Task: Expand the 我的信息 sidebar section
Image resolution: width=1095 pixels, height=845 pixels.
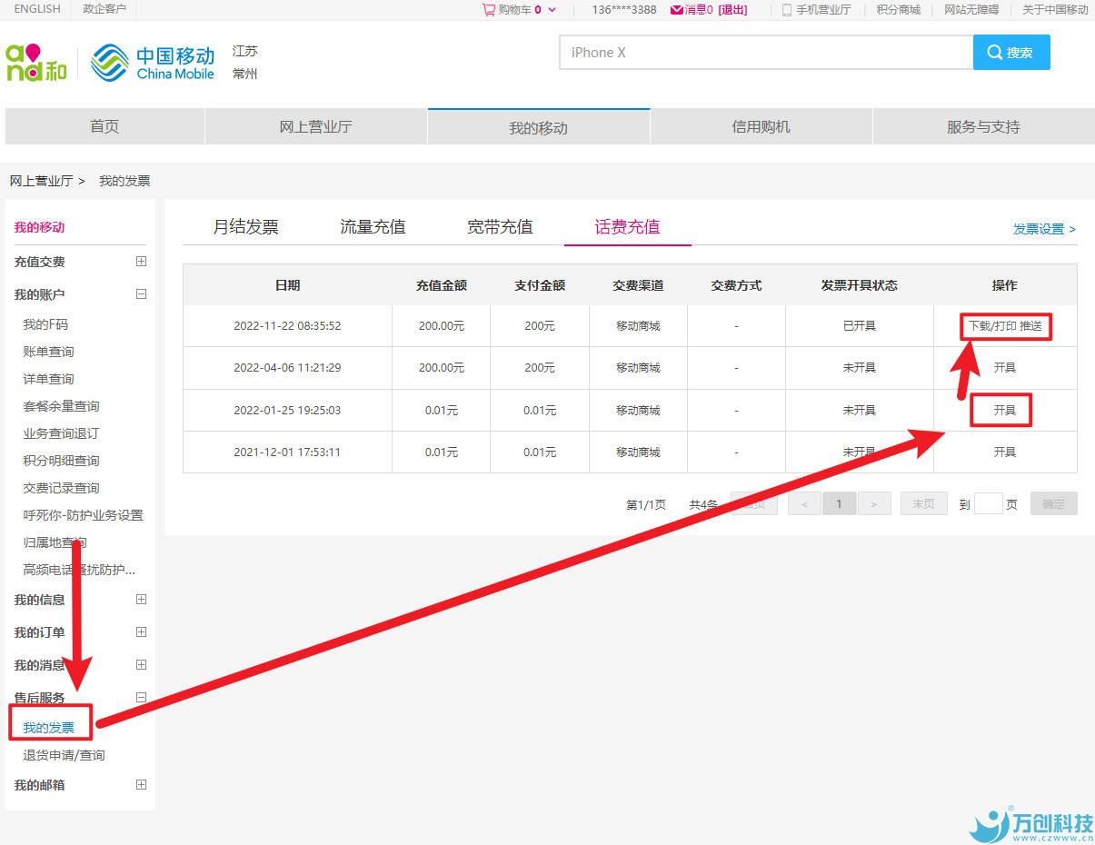Action: pos(141,600)
